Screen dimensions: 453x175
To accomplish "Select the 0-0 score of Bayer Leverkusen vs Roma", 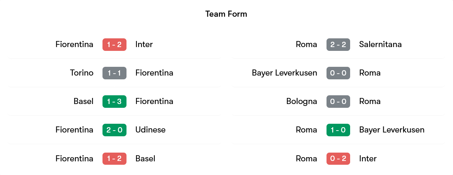I will tap(338, 73).
